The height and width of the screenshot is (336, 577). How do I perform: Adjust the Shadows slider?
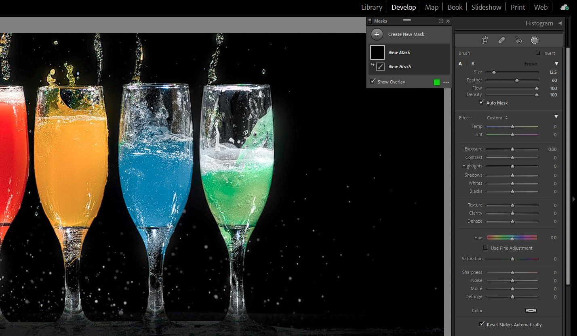(512, 175)
